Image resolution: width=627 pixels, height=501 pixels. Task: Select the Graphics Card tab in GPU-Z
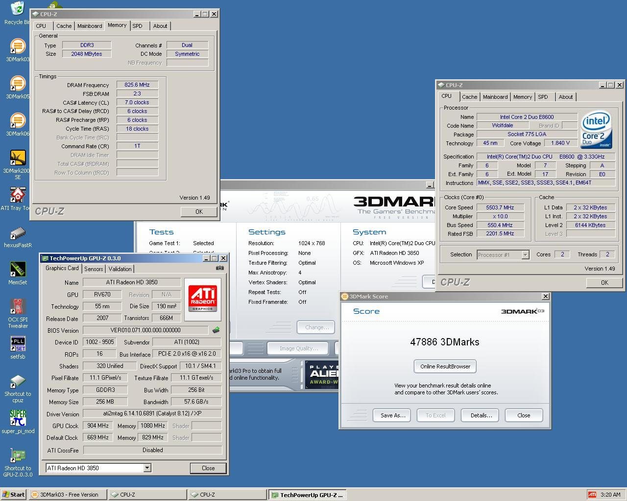pos(62,268)
